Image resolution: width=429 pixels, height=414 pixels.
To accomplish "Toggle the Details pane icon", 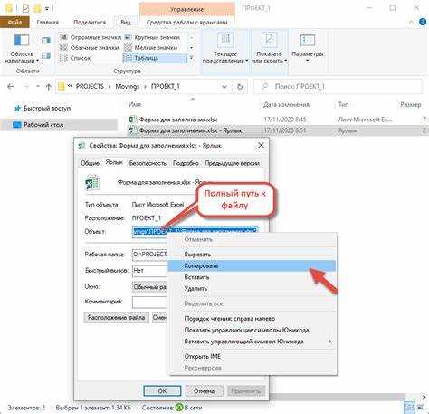I will (x=46, y=55).
